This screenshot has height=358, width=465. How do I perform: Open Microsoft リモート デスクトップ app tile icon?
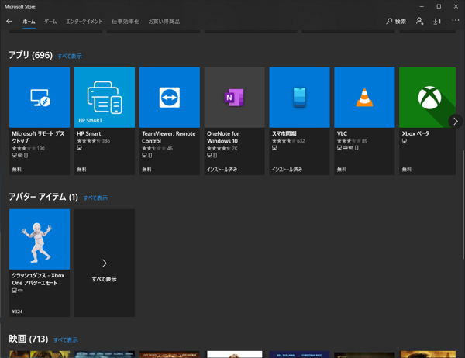tap(40, 98)
